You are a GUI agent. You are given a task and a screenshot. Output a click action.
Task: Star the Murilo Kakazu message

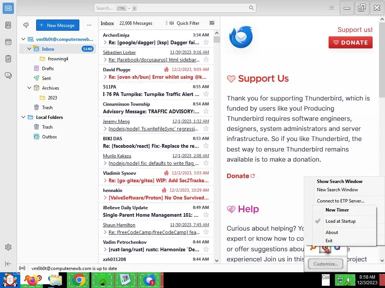(x=206, y=163)
